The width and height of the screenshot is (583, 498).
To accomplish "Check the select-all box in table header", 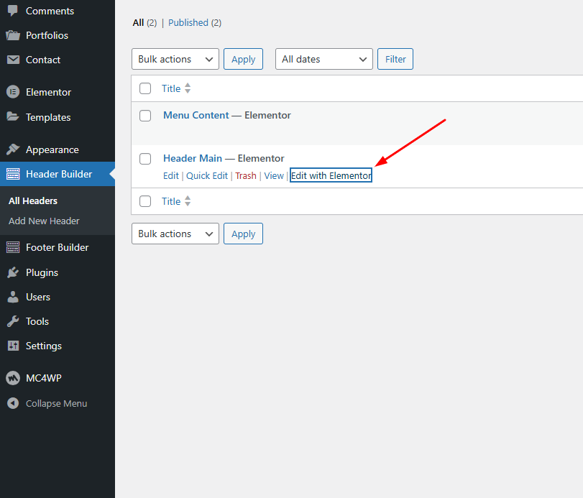I will point(145,88).
